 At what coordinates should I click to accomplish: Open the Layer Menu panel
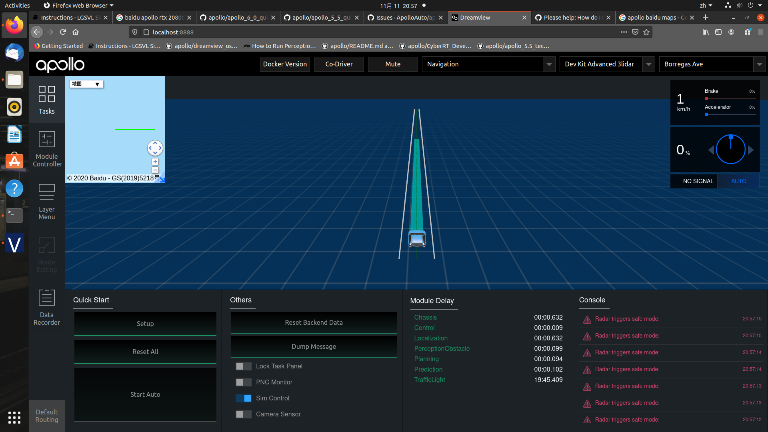(47, 202)
